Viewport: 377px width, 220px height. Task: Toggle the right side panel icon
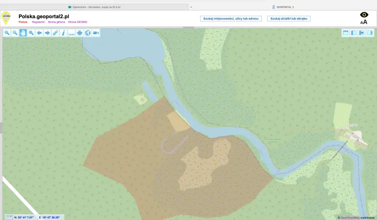click(x=370, y=32)
